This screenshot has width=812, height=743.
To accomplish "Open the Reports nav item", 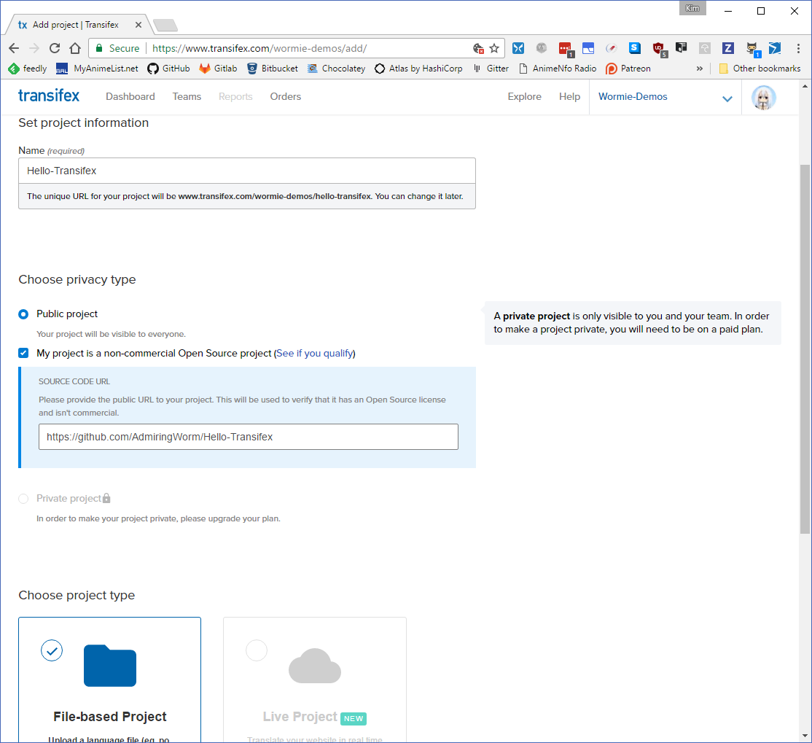I will 235,96.
